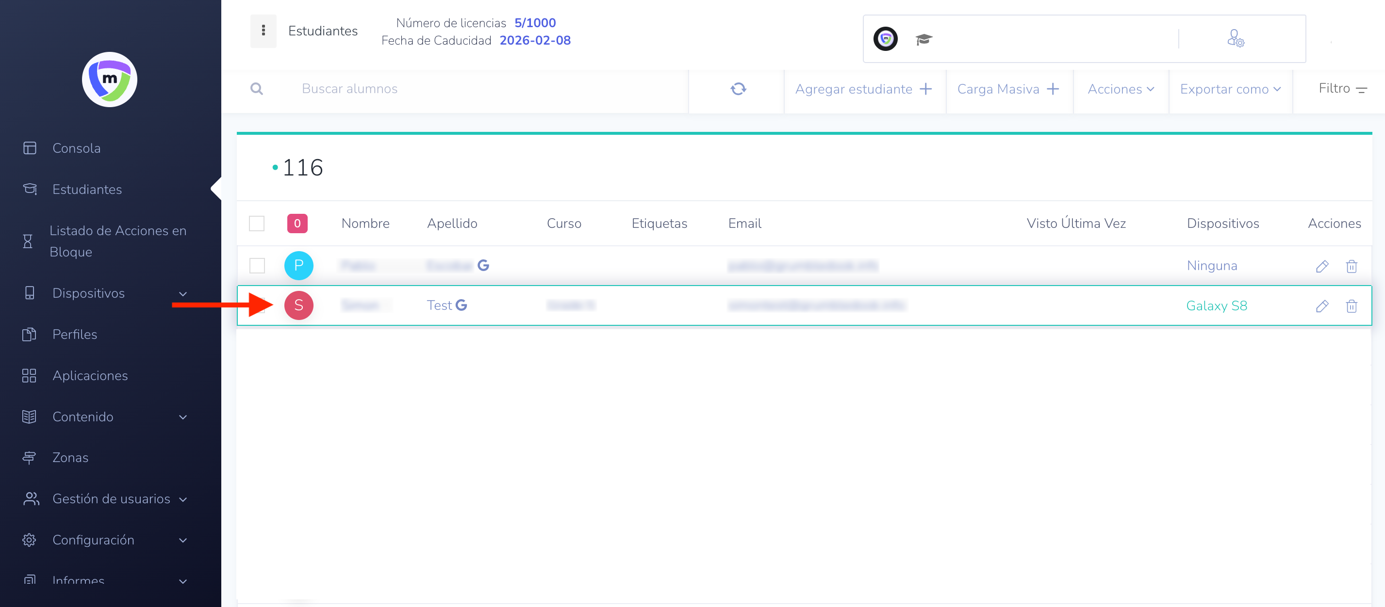Screen dimensions: 1385x607
Task: Edit the student in the P row
Action: coord(1322,266)
